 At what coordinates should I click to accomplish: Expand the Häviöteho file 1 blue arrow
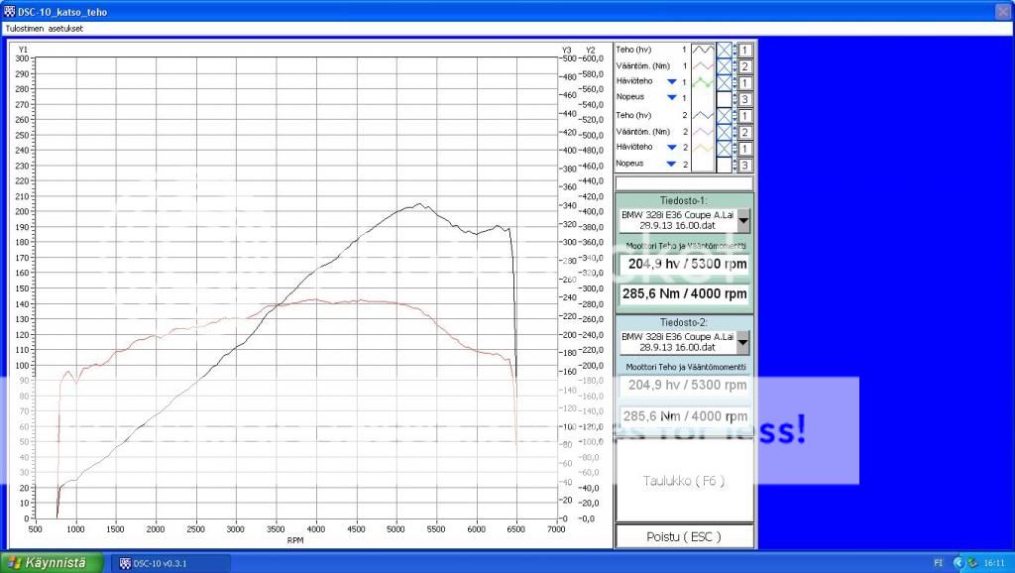pyautogui.click(x=671, y=81)
